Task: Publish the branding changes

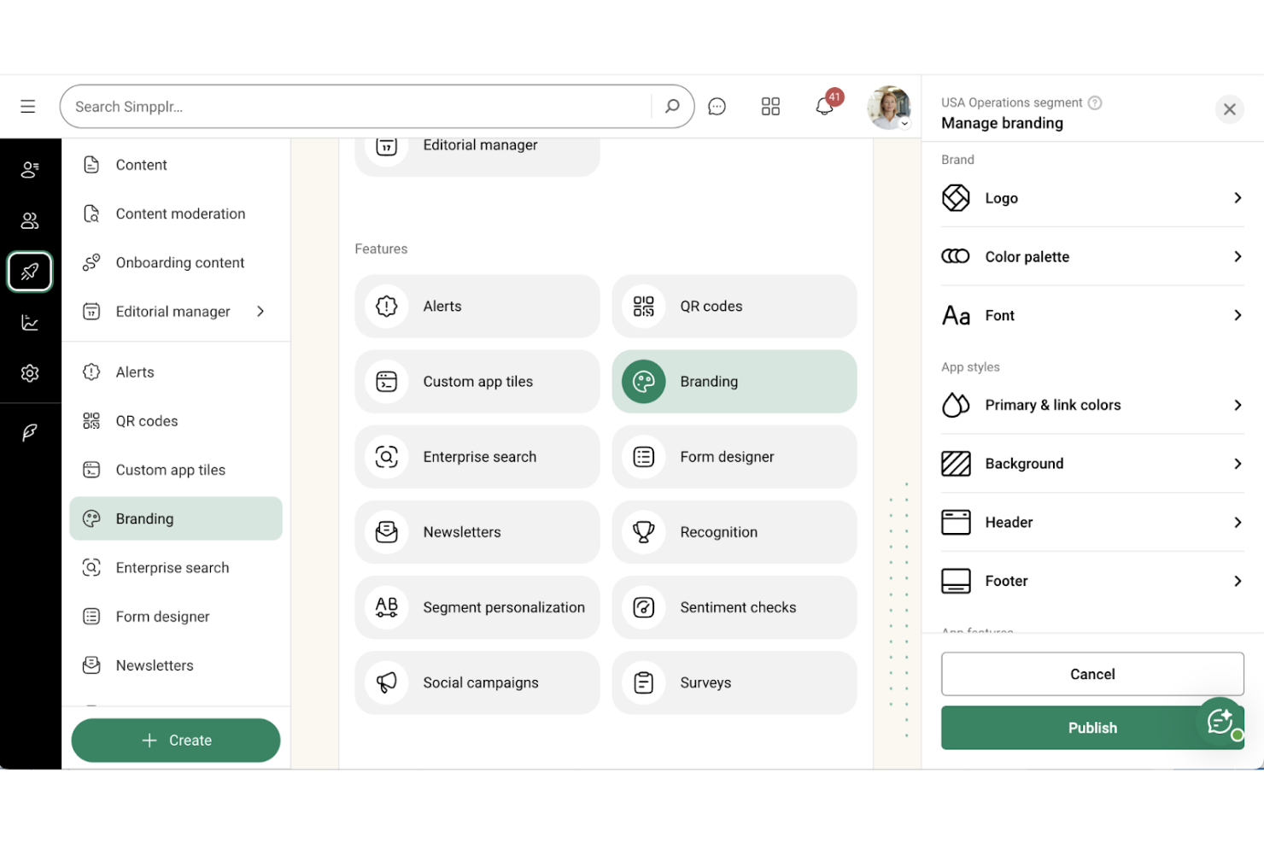Action: click(1092, 727)
